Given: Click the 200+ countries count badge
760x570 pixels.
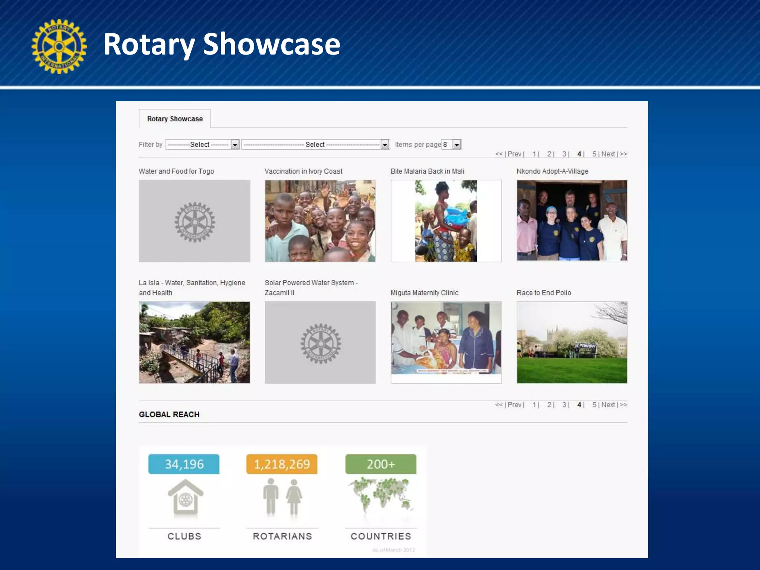Looking at the screenshot, I should pos(381,464).
